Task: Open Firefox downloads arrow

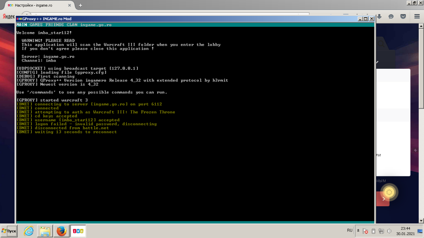Action: (x=379, y=17)
